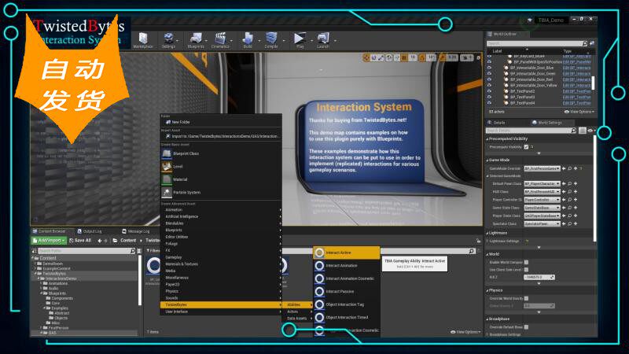Image resolution: width=629 pixels, height=354 pixels.
Task: Toggle the Precompute Visibility checkbox
Action: pyautogui.click(x=526, y=147)
